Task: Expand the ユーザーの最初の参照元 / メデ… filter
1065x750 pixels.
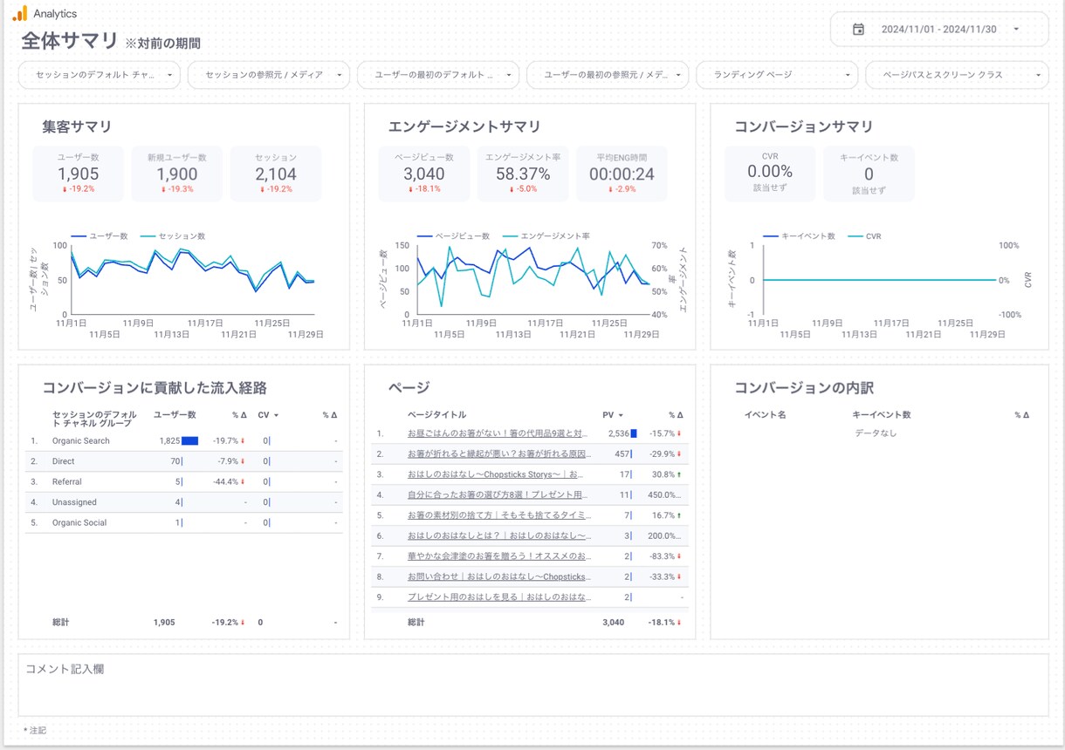Action: (x=608, y=75)
